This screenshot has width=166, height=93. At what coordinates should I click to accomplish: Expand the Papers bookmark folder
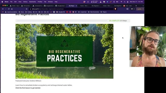click(103, 12)
